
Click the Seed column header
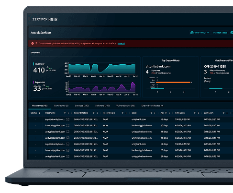coord(134,113)
